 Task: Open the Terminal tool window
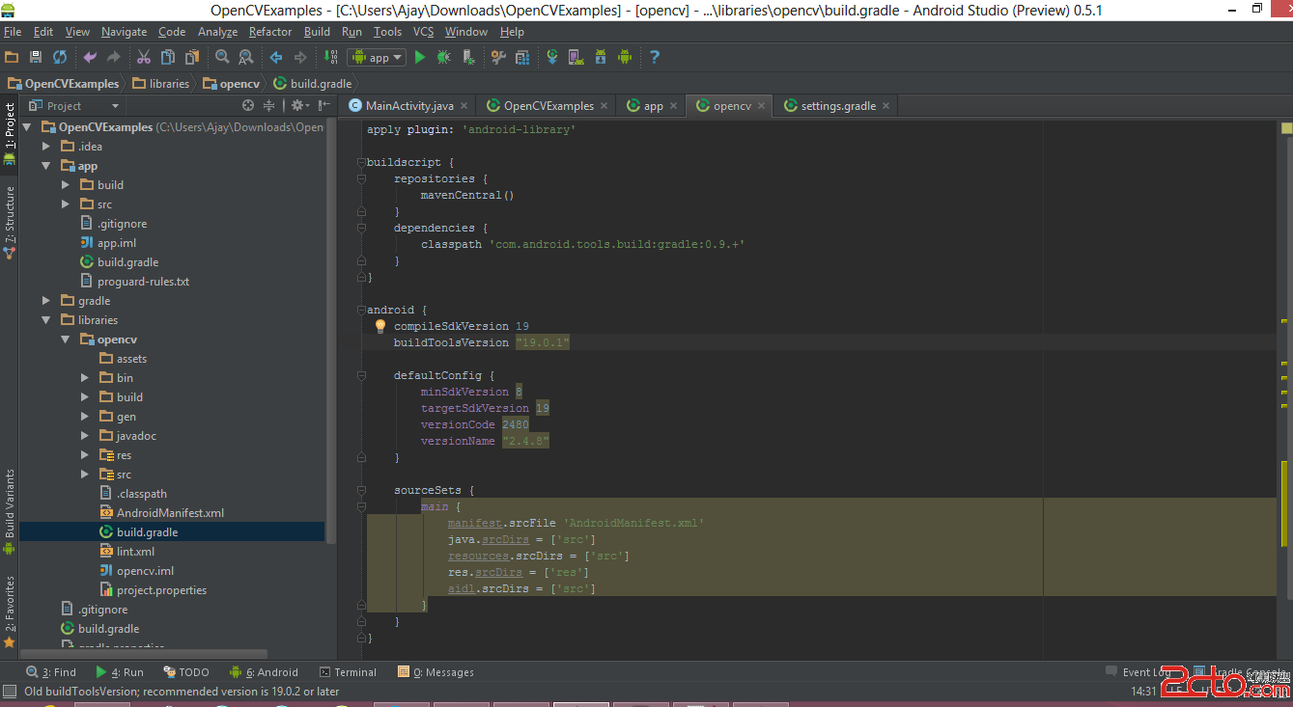[x=347, y=672]
